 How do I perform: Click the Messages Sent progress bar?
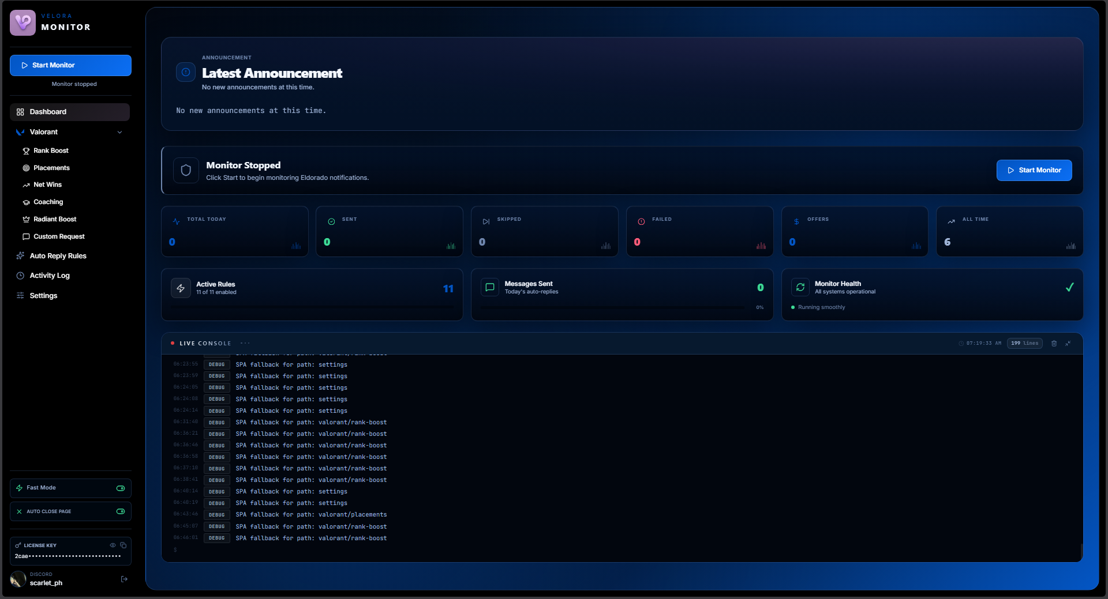point(614,307)
